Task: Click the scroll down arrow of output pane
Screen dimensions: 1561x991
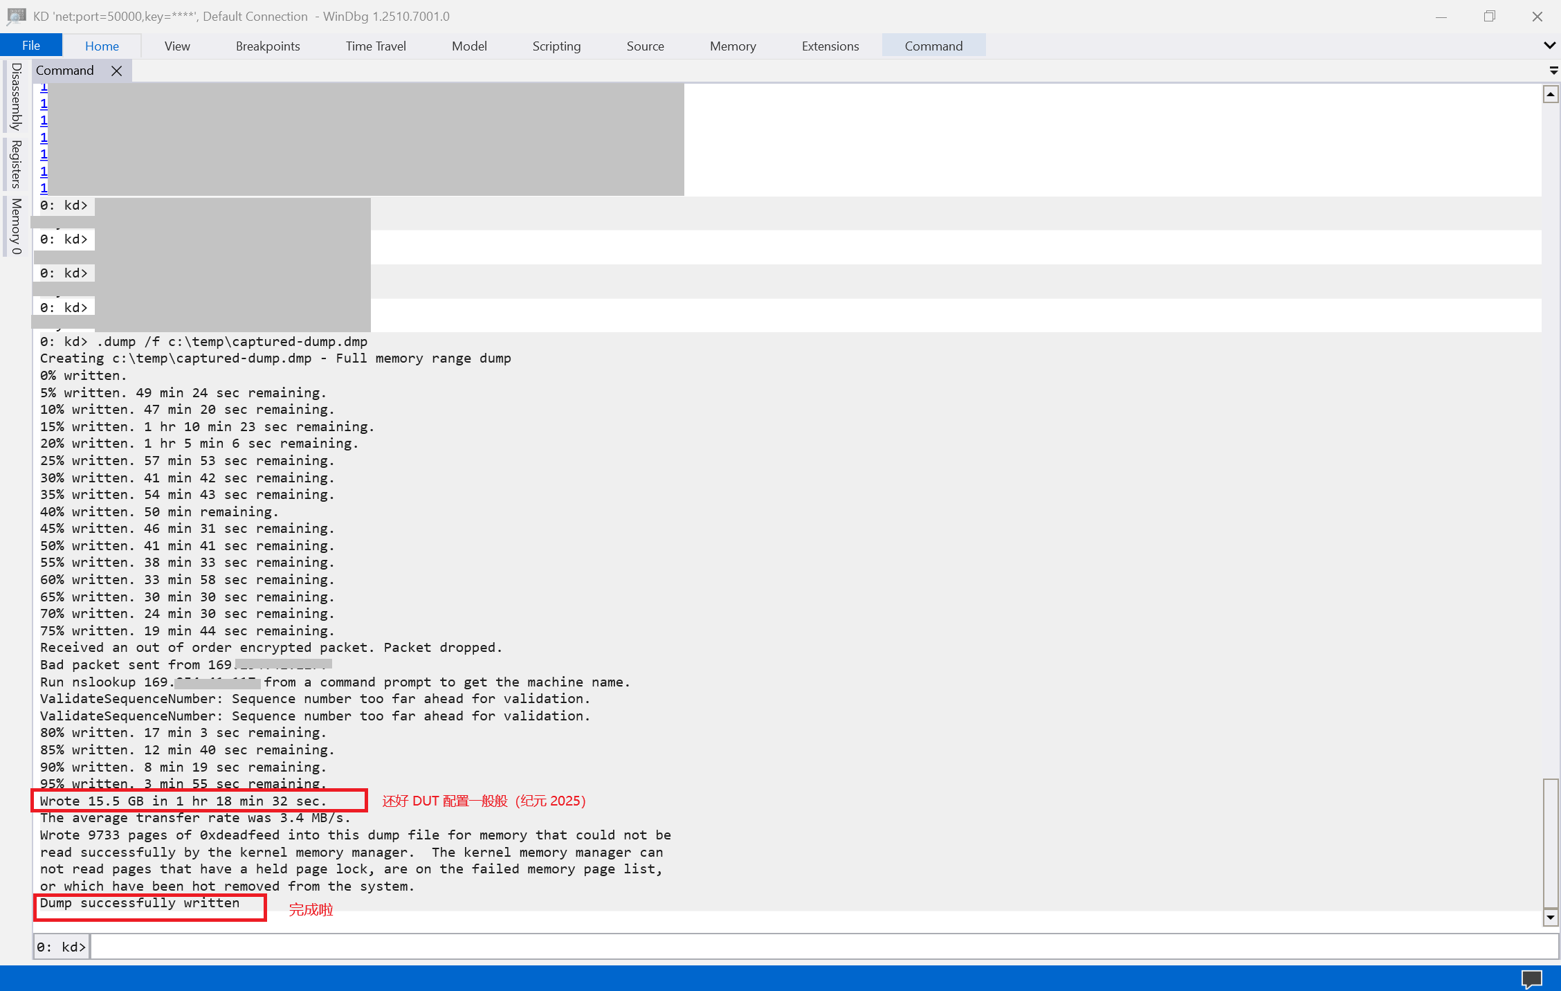Action: pyautogui.click(x=1551, y=918)
